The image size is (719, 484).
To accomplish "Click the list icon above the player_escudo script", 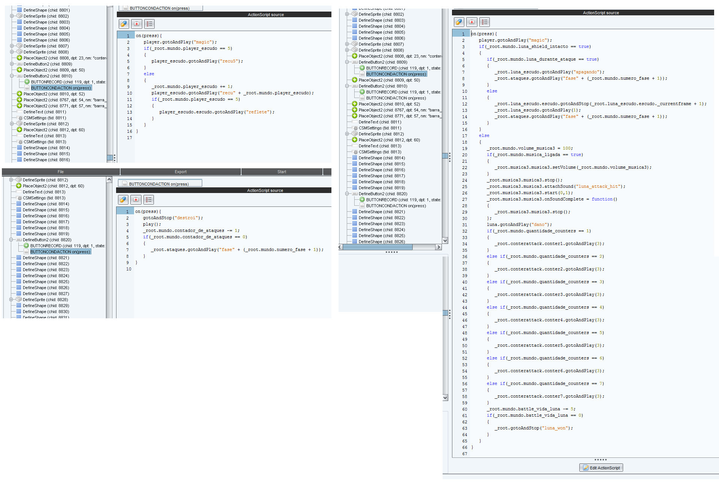I will [149, 24].
